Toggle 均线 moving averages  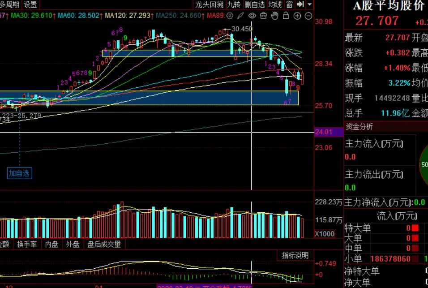click(275, 4)
